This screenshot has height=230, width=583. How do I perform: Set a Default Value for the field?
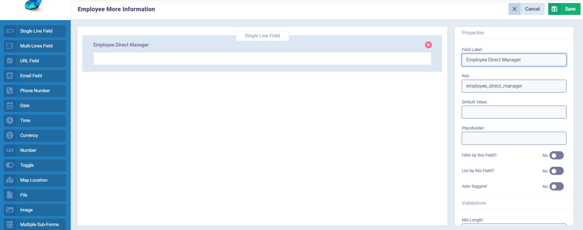click(x=514, y=112)
